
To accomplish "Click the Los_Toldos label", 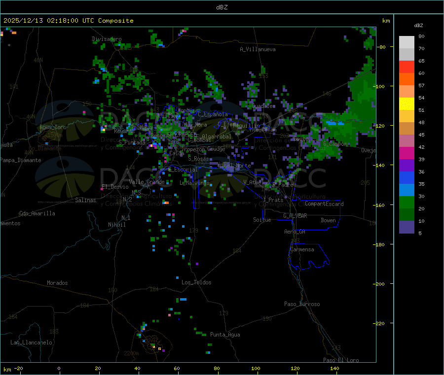I will [x=196, y=282].
